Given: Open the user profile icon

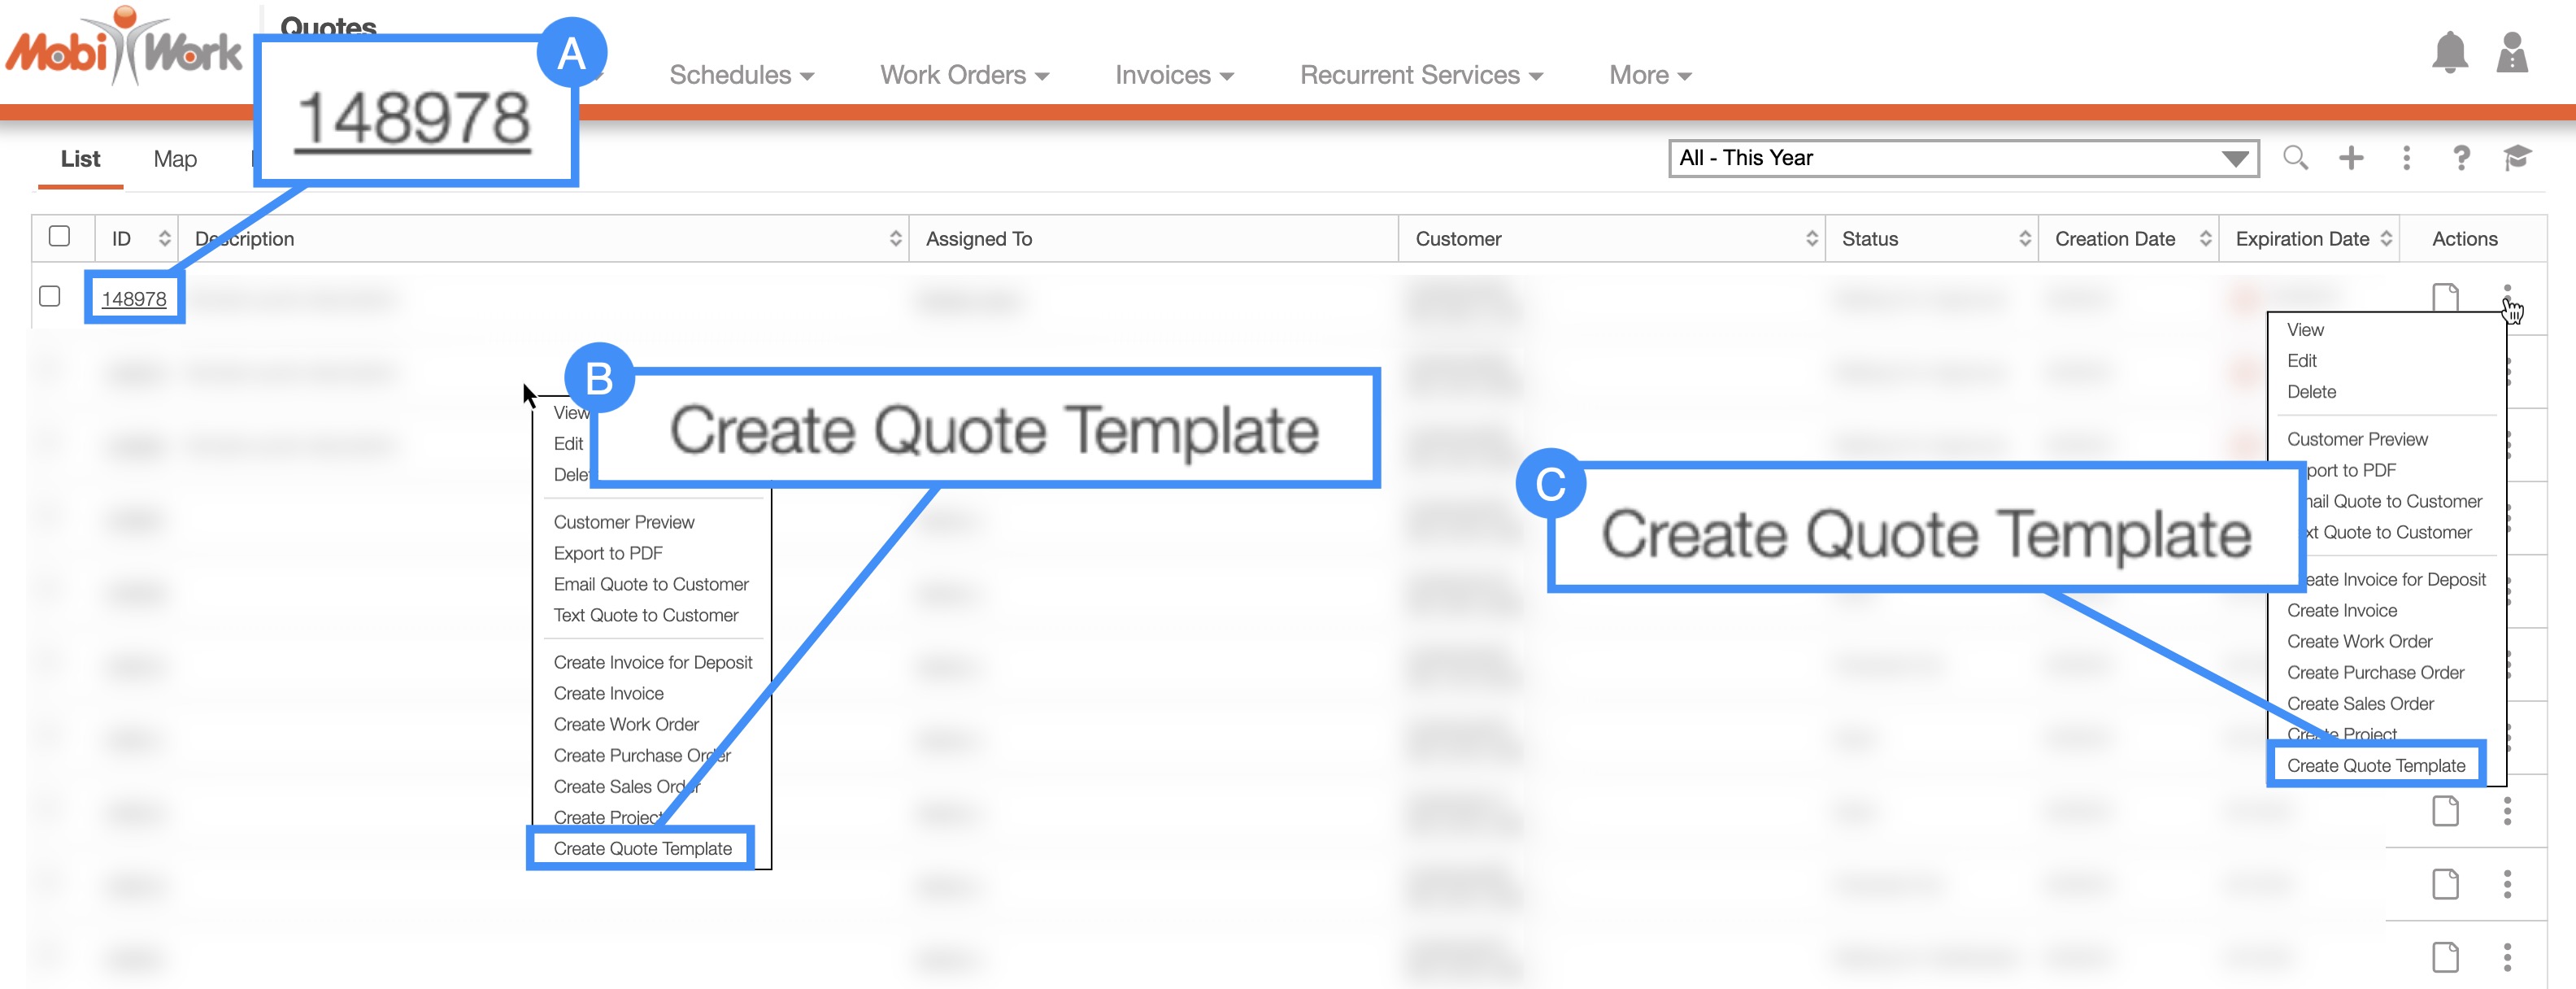Looking at the screenshot, I should click(x=2511, y=53).
